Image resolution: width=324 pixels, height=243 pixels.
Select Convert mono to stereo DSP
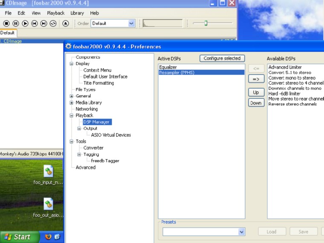click(x=292, y=78)
